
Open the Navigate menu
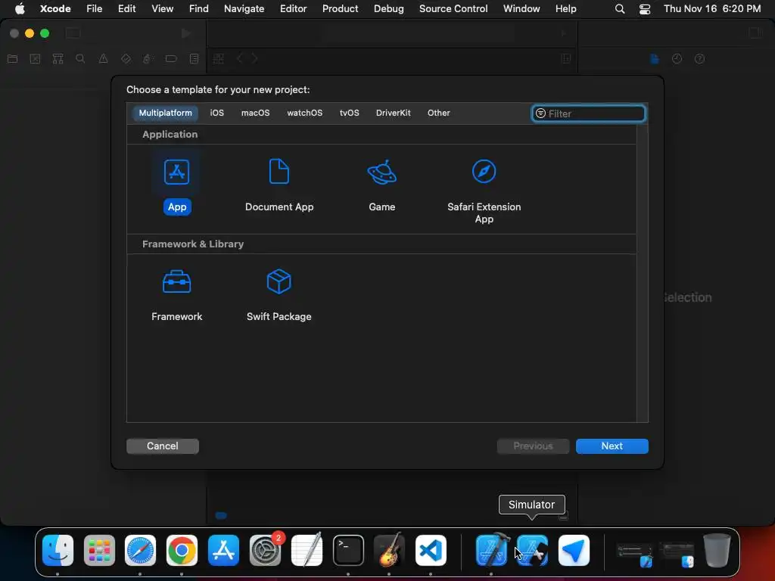[244, 8]
